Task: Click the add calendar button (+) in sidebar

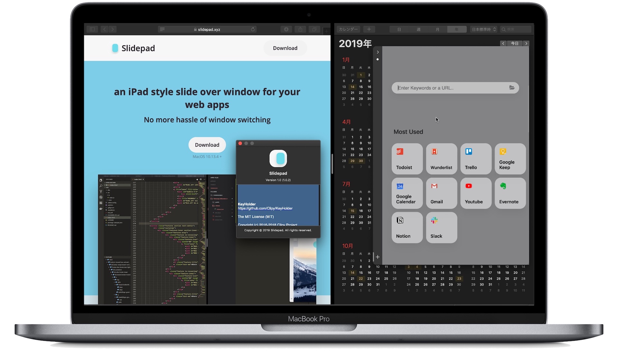Action: pos(369,29)
